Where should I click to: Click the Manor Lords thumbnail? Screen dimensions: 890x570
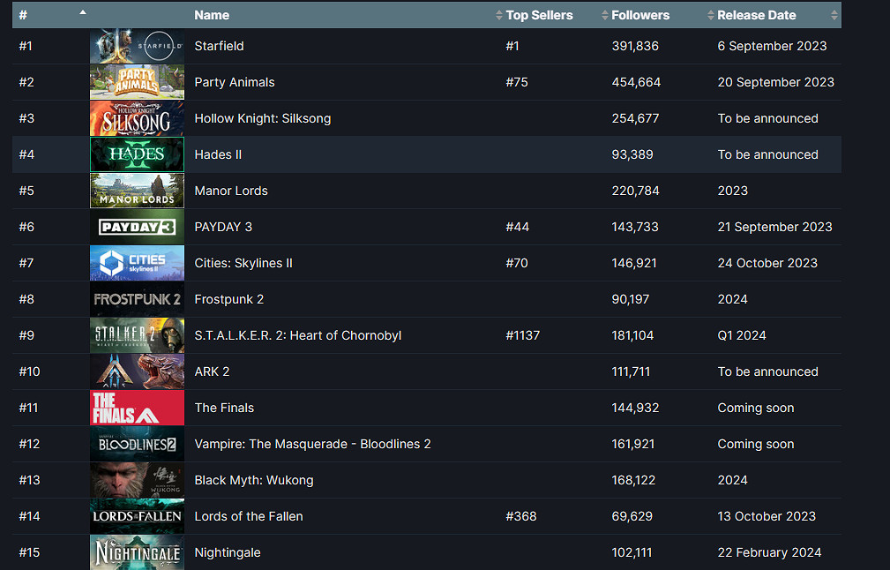(x=137, y=191)
